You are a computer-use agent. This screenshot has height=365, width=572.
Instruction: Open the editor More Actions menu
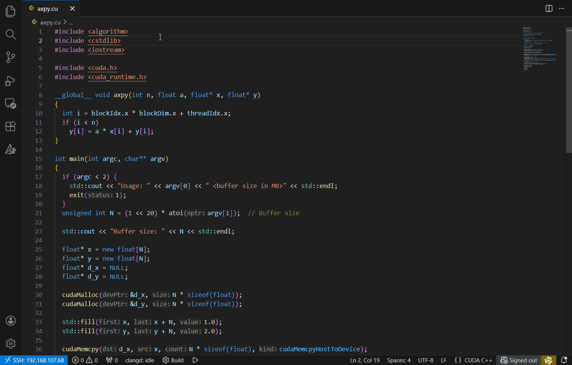(561, 8)
